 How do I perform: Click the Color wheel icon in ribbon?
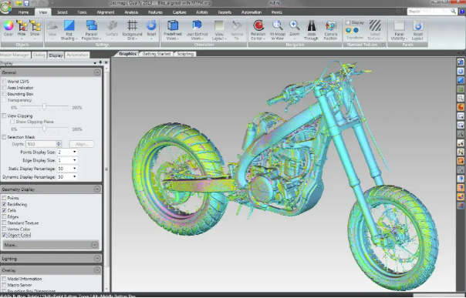8,26
